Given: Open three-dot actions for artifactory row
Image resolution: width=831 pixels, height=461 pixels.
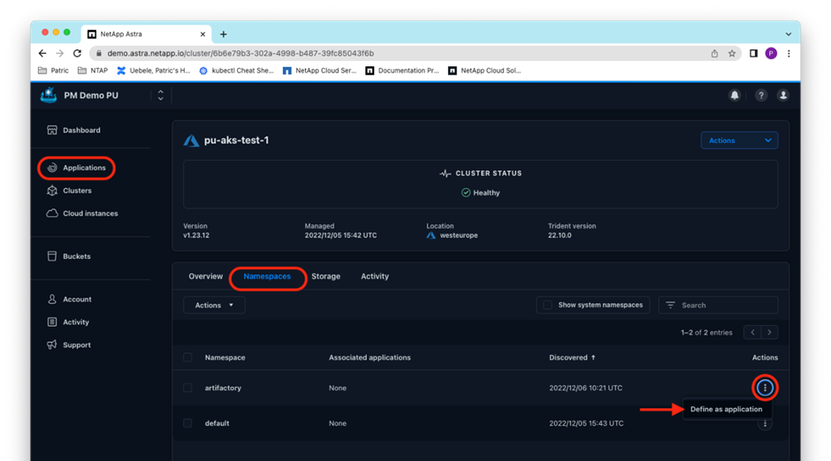Looking at the screenshot, I should point(765,388).
